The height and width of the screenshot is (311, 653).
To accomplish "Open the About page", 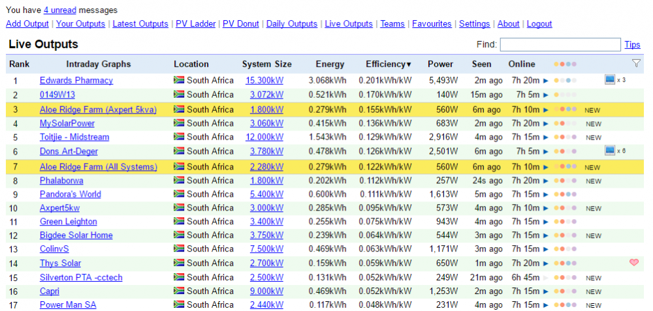I will (x=509, y=23).
